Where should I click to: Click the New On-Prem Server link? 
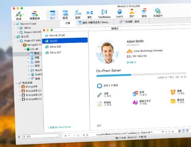(59, 127)
